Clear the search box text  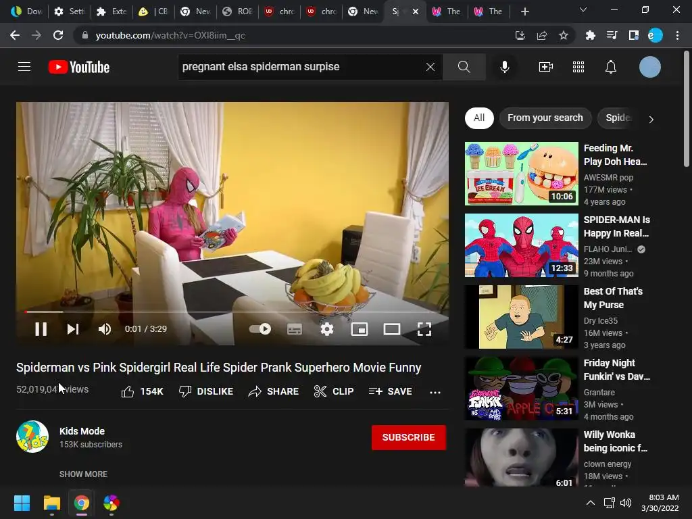coord(430,67)
